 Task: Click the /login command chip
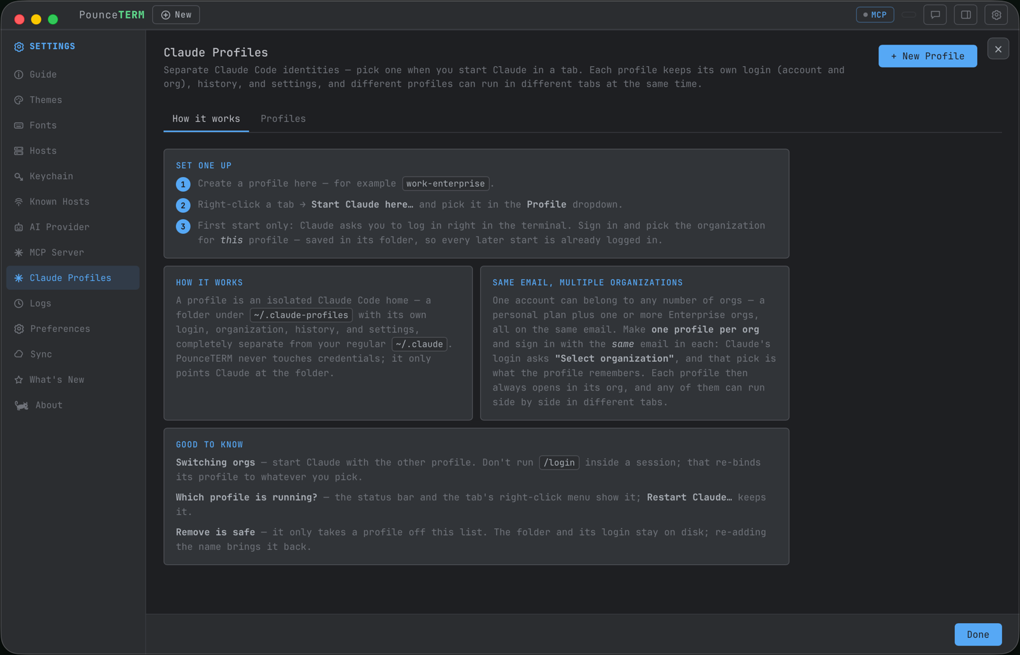click(559, 463)
